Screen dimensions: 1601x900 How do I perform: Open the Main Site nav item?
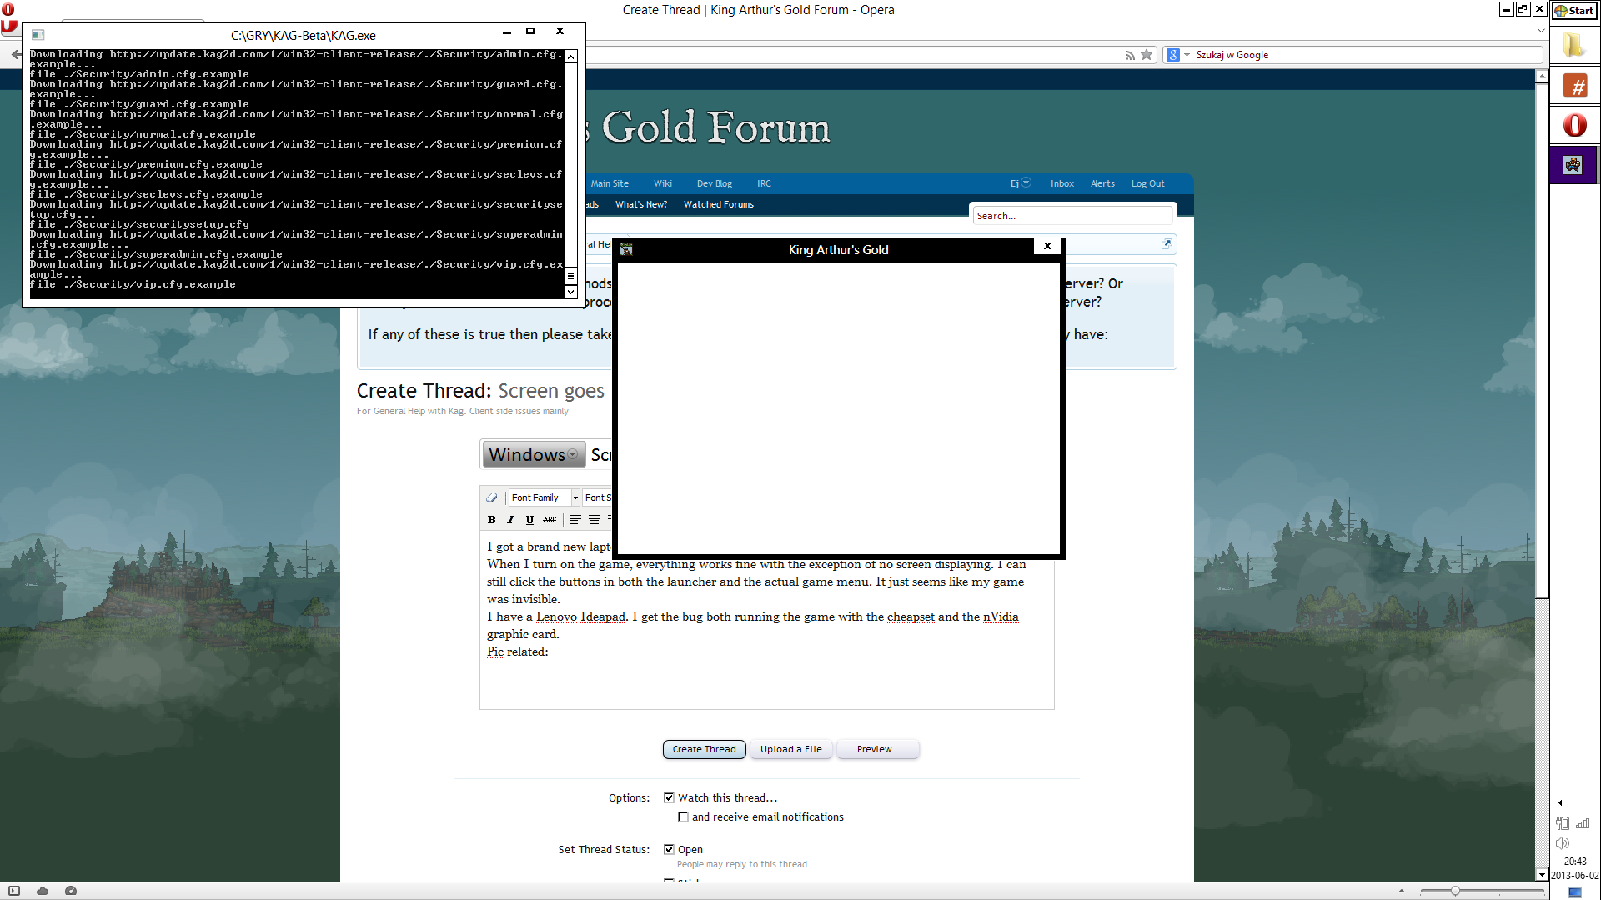pyautogui.click(x=610, y=183)
